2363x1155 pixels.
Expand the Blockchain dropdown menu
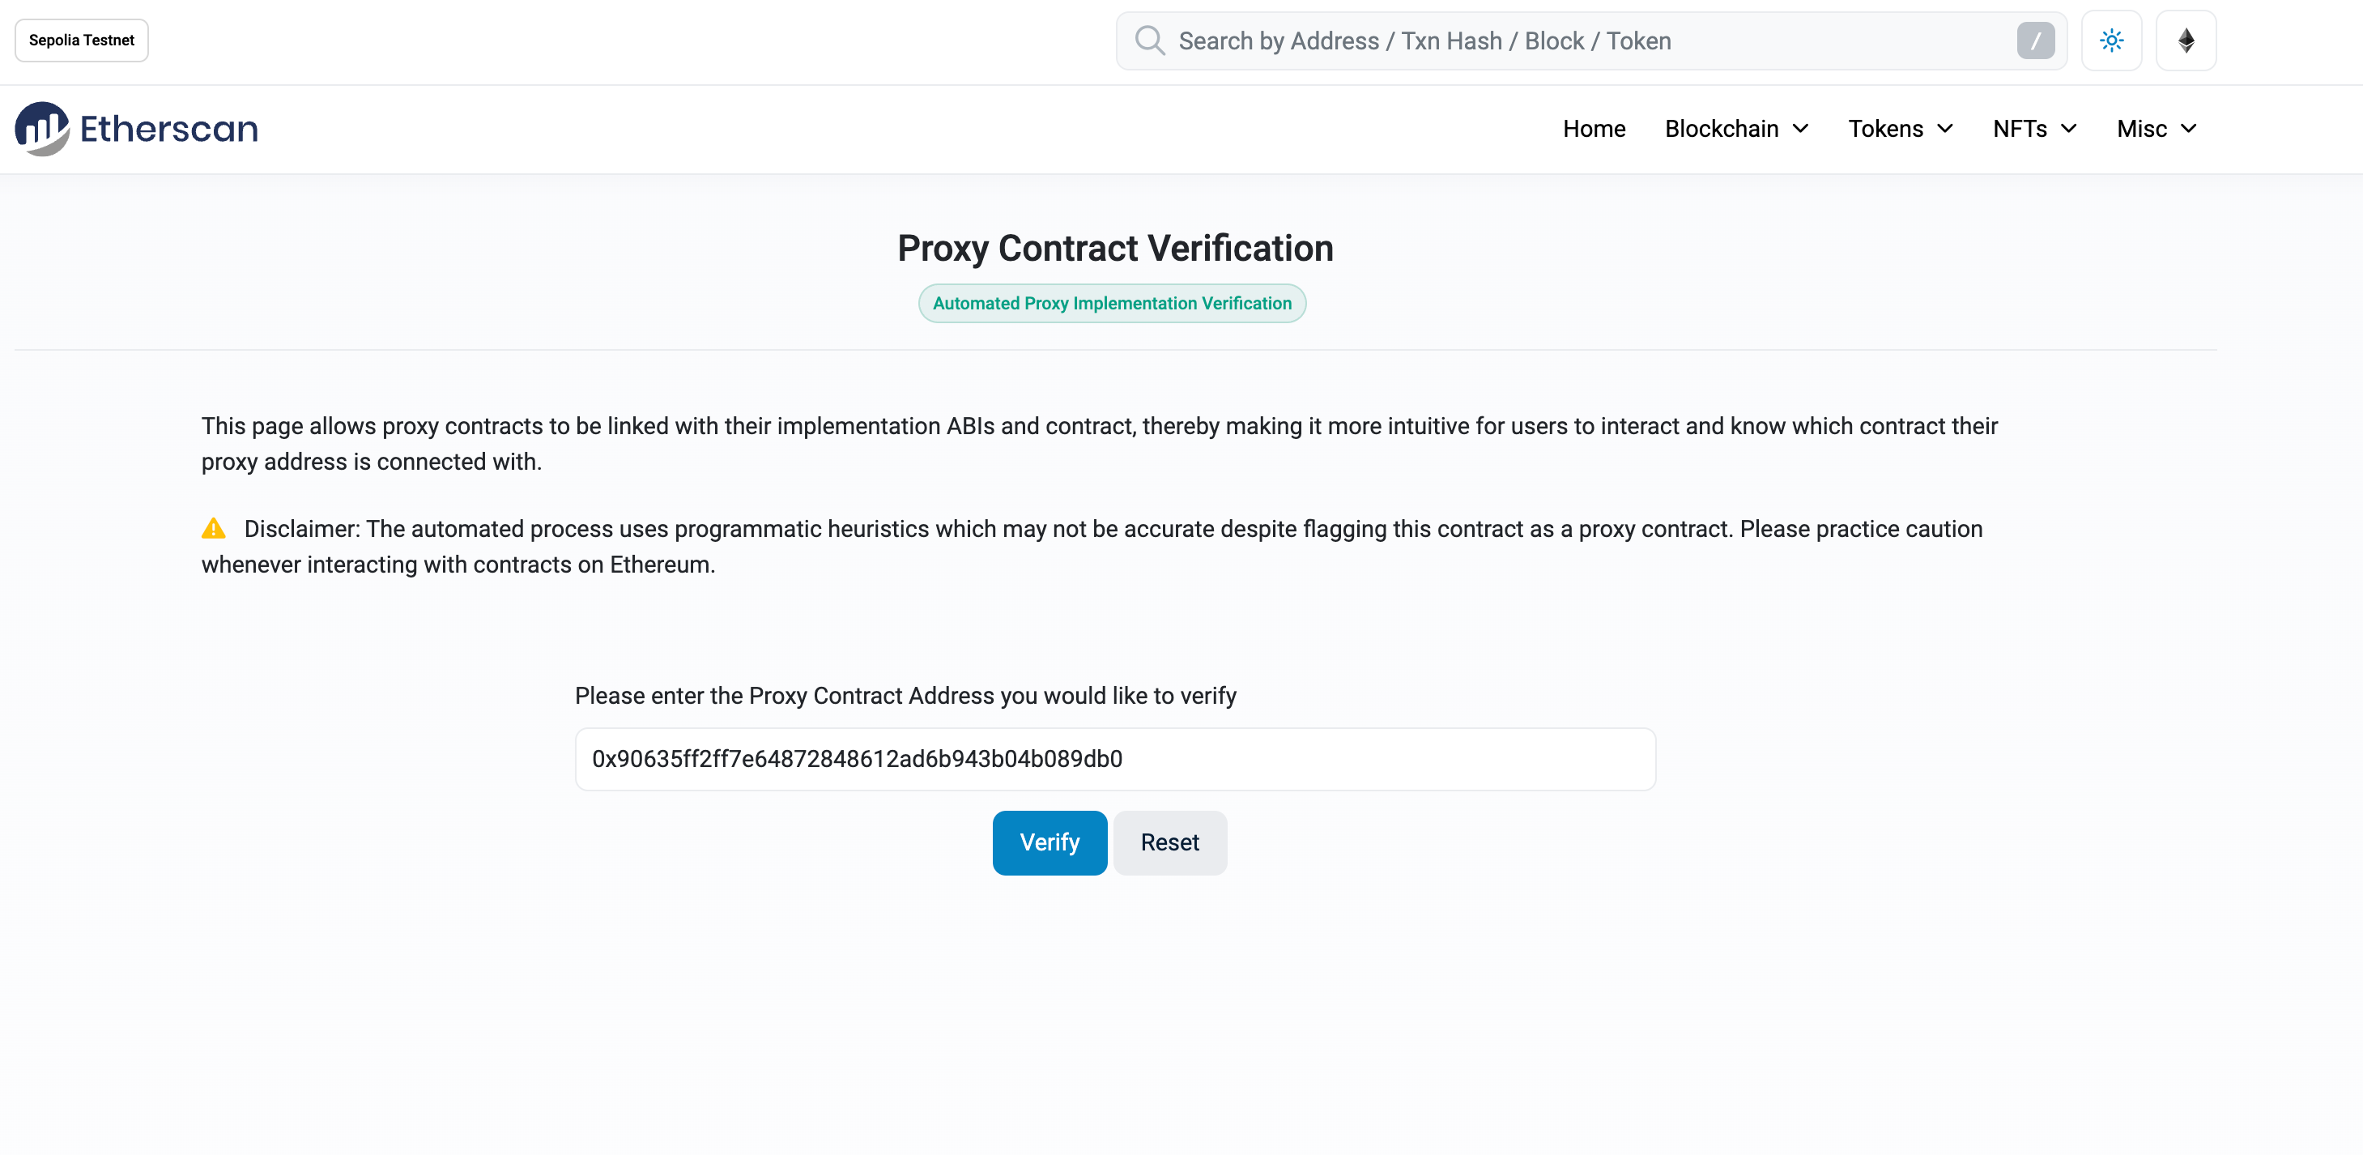pos(1736,129)
